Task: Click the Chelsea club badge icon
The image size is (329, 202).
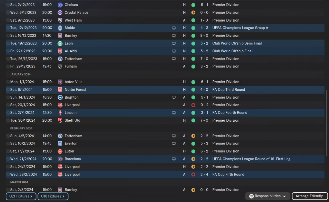Action: coord(60,5)
